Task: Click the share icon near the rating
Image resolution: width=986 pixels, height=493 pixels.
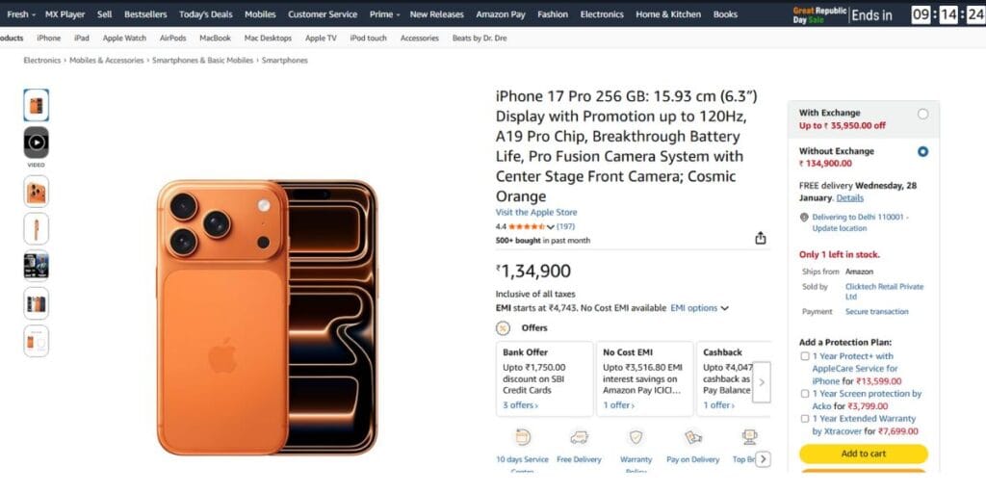Action: point(760,238)
